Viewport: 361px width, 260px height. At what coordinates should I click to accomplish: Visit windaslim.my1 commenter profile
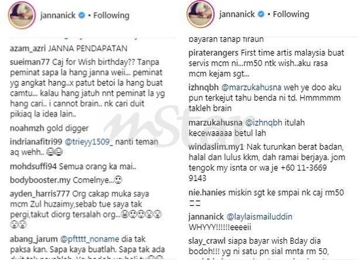(x=216, y=147)
